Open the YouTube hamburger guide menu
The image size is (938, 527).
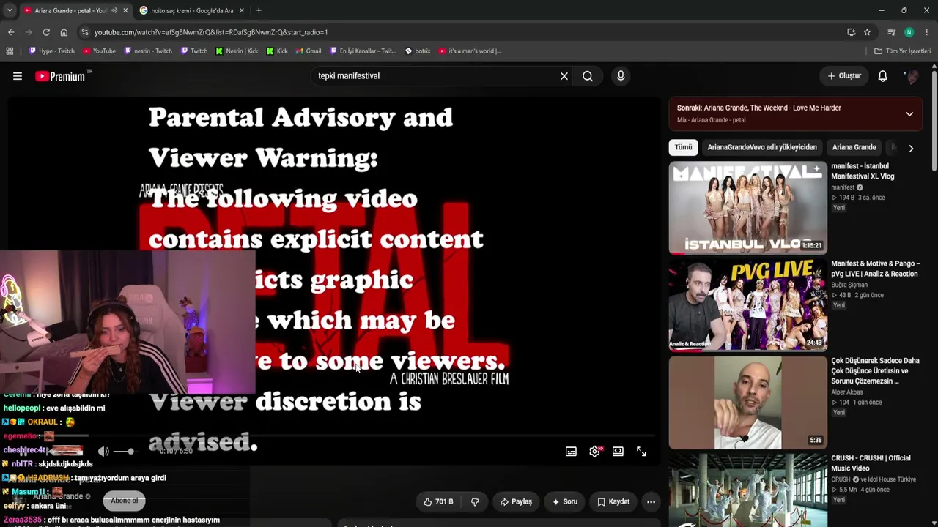pyautogui.click(x=18, y=76)
